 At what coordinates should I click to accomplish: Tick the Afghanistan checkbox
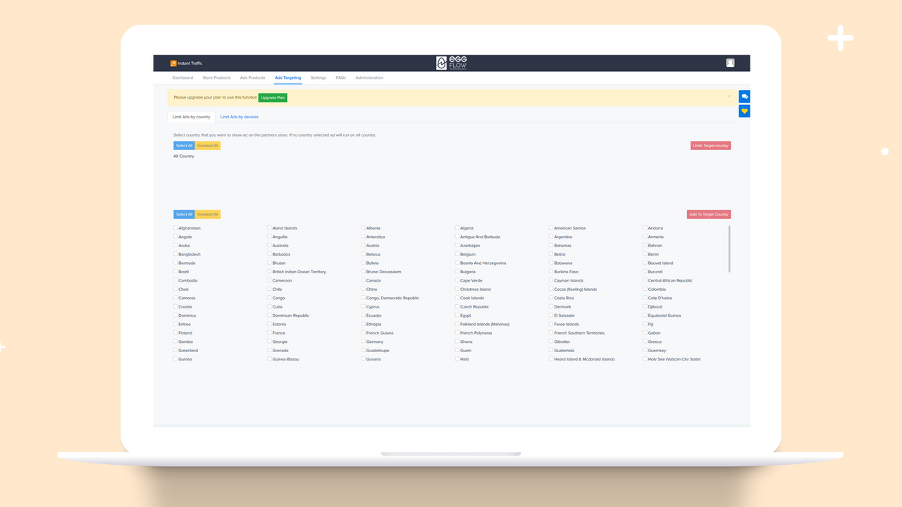click(x=175, y=228)
